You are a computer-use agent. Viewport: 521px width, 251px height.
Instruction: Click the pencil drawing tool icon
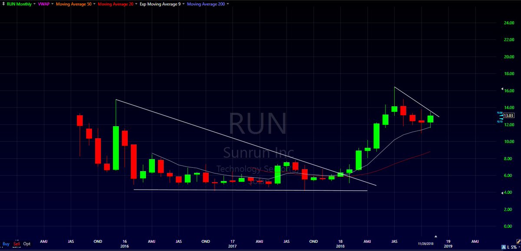(518, 242)
